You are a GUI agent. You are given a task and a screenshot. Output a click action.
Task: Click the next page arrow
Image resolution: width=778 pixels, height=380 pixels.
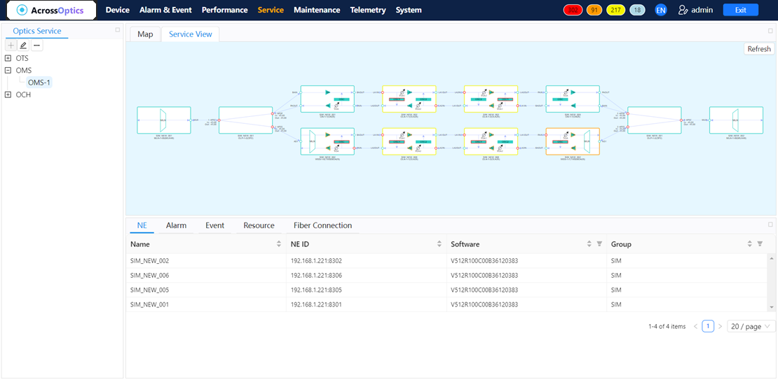(x=720, y=327)
